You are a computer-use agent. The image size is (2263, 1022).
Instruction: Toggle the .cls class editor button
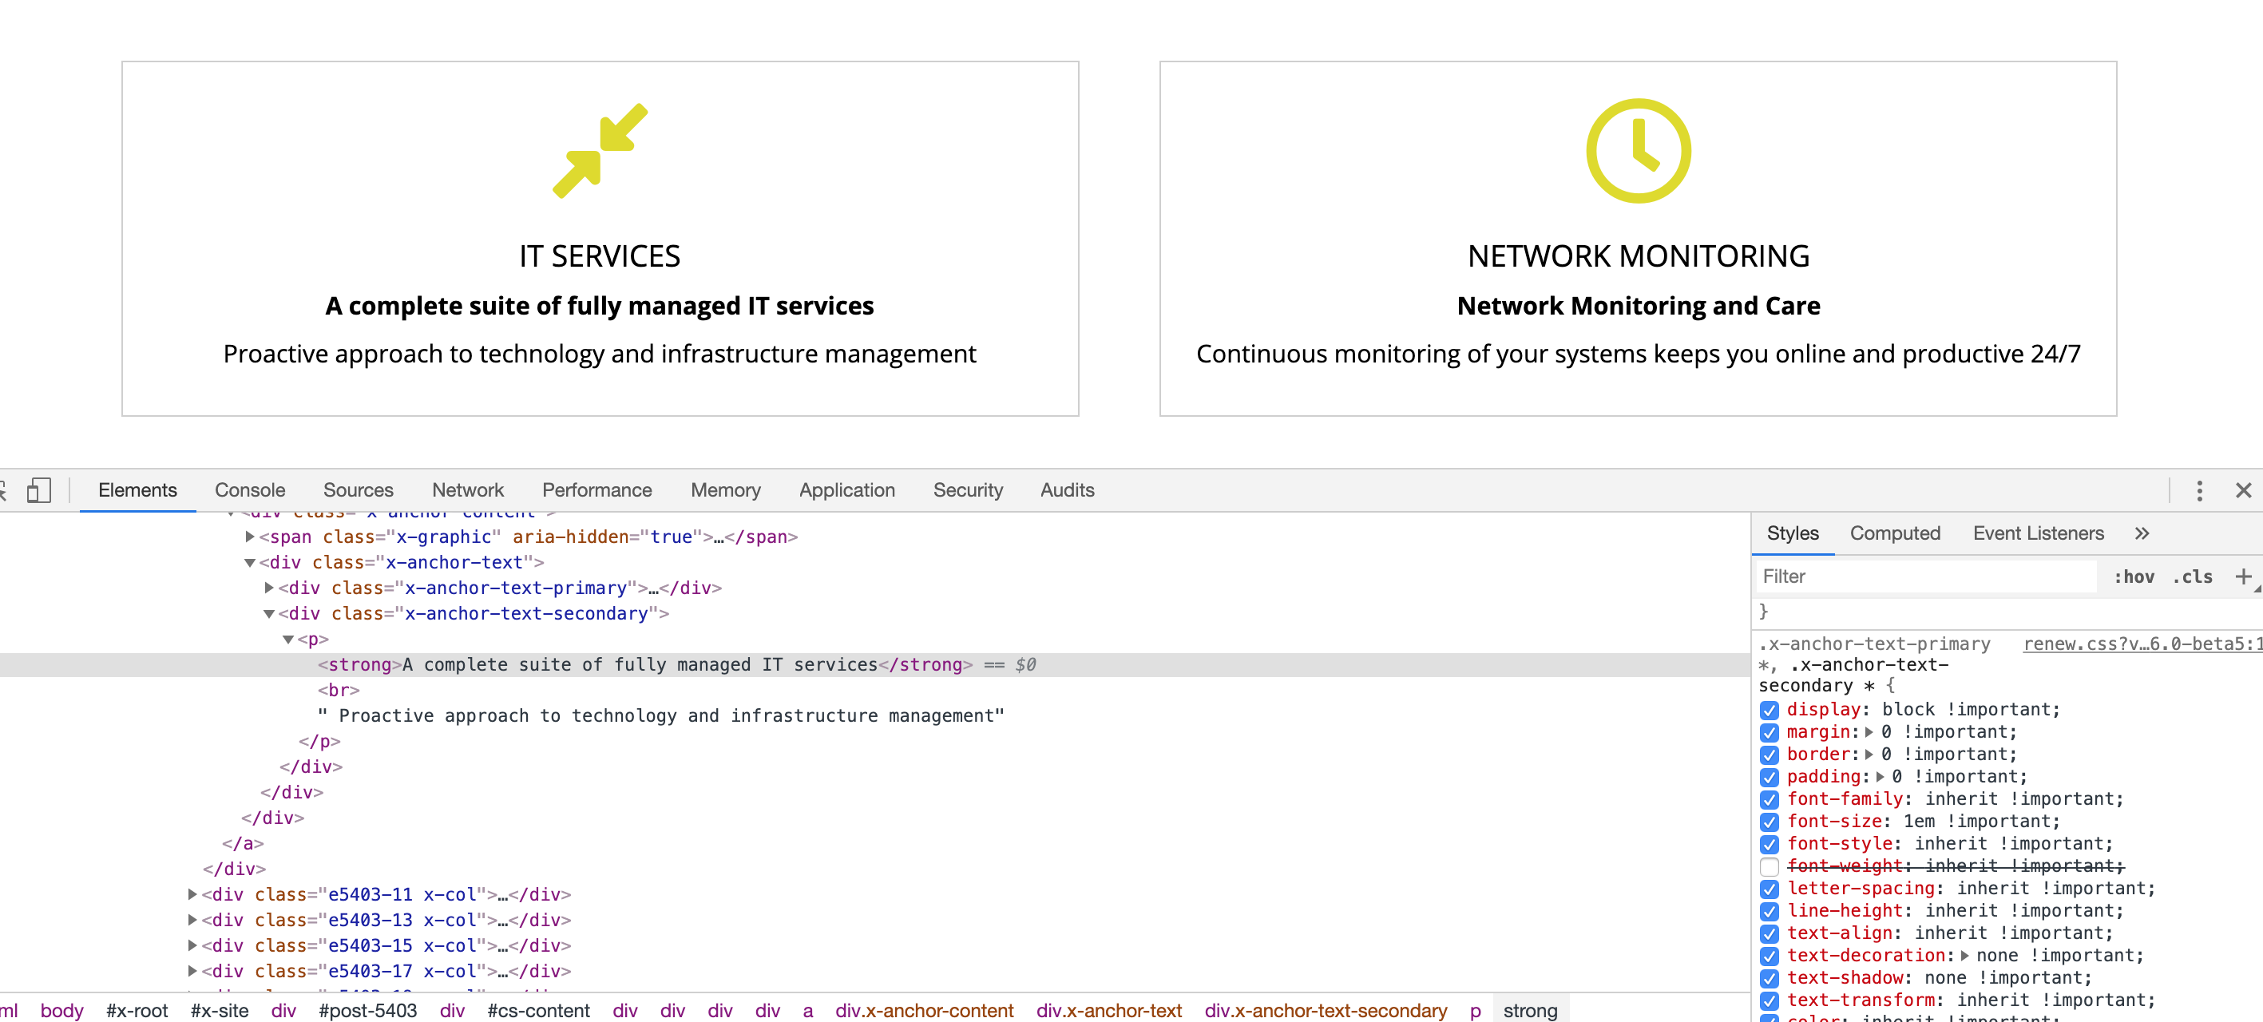[x=2193, y=576]
